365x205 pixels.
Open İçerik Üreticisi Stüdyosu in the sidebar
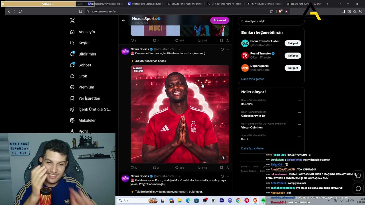point(90,109)
